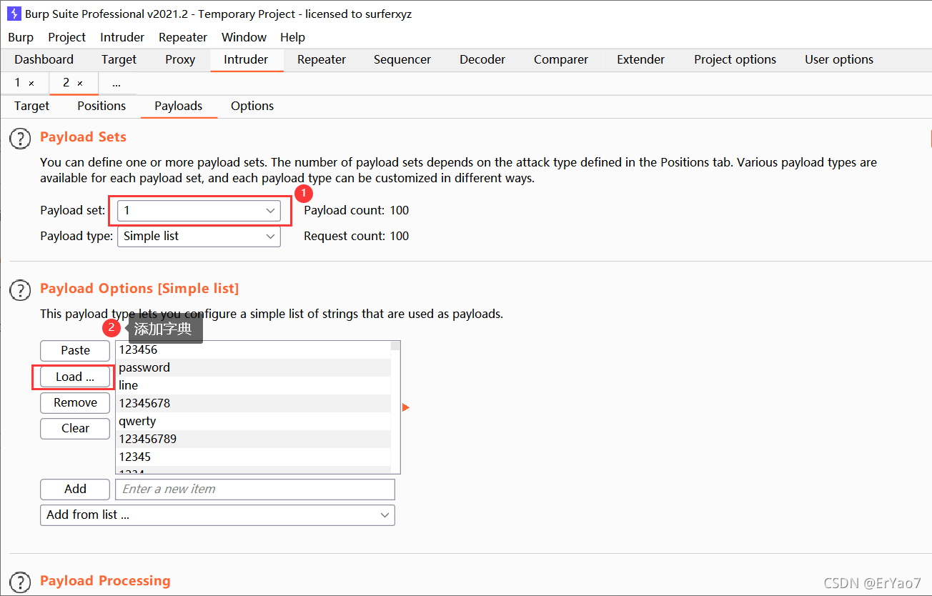This screenshot has height=596, width=932.
Task: Open new attack tab via ellipsis
Action: point(116,84)
